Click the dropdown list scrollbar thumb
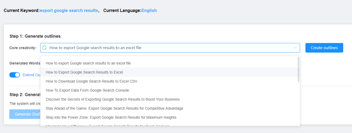The width and height of the screenshot is (352, 133). pyautogui.click(x=298, y=69)
